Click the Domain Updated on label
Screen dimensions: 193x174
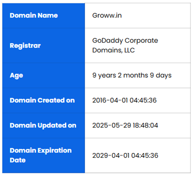point(43,125)
